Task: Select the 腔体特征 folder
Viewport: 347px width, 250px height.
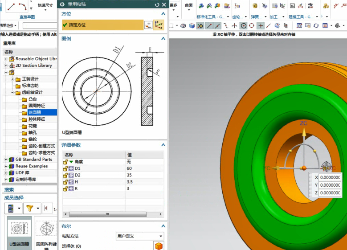Action: (37, 119)
